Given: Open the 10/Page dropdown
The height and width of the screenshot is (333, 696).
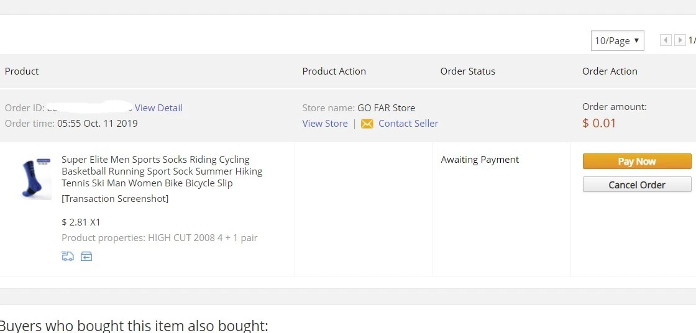Looking at the screenshot, I should (618, 41).
